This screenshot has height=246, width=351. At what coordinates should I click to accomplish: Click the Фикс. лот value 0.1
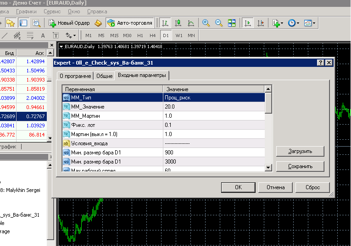click(214, 125)
